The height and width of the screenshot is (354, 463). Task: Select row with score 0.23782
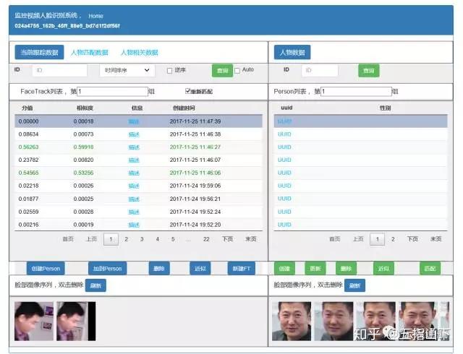pyautogui.click(x=138, y=160)
